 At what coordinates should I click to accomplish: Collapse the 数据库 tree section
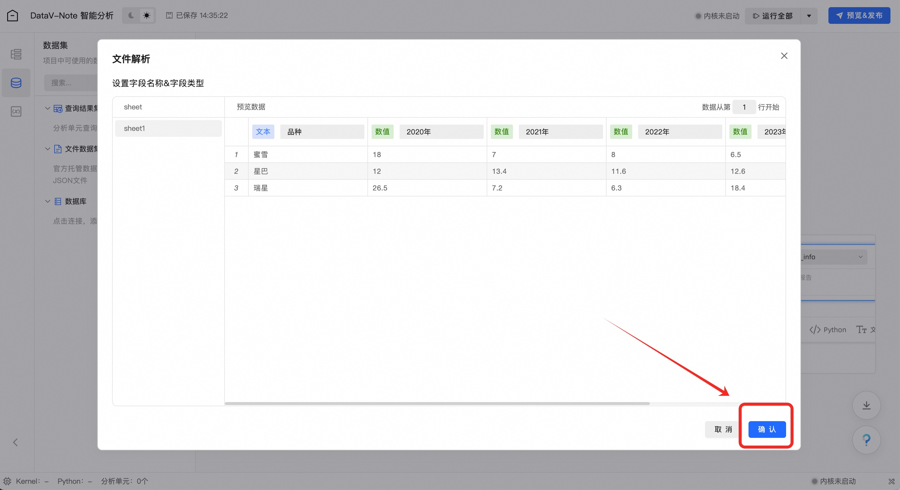48,201
